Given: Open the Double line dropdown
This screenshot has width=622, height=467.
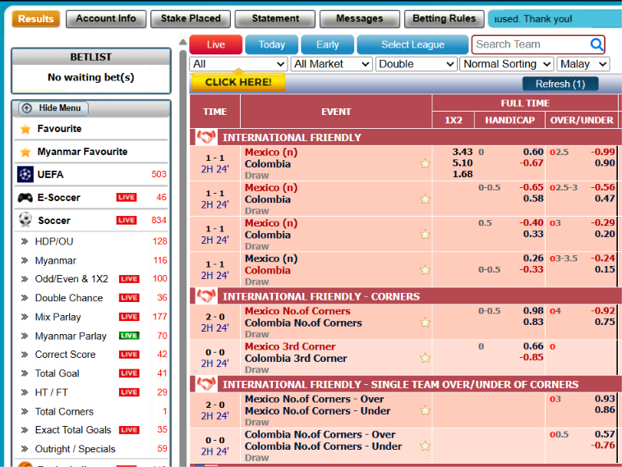Looking at the screenshot, I should [415, 64].
